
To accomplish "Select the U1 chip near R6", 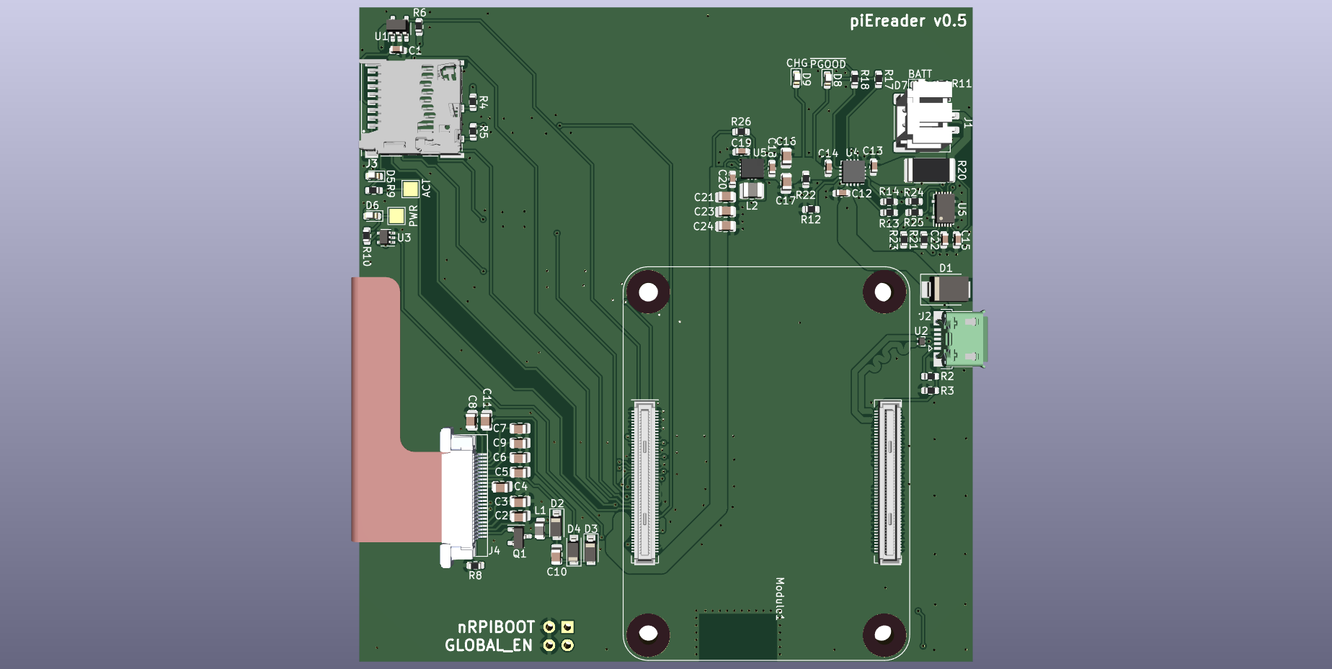I will [x=396, y=29].
